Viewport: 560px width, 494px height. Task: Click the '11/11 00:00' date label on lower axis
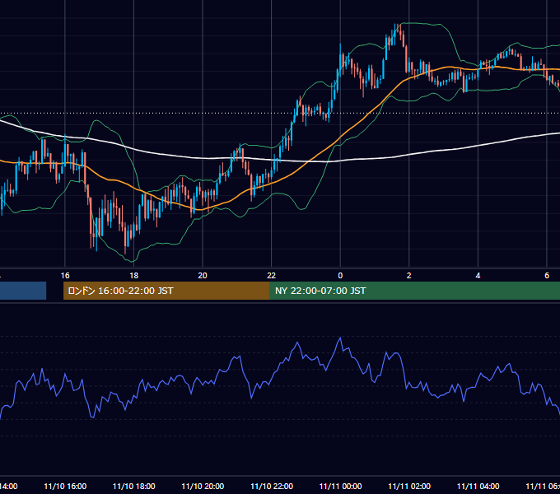pos(340,487)
